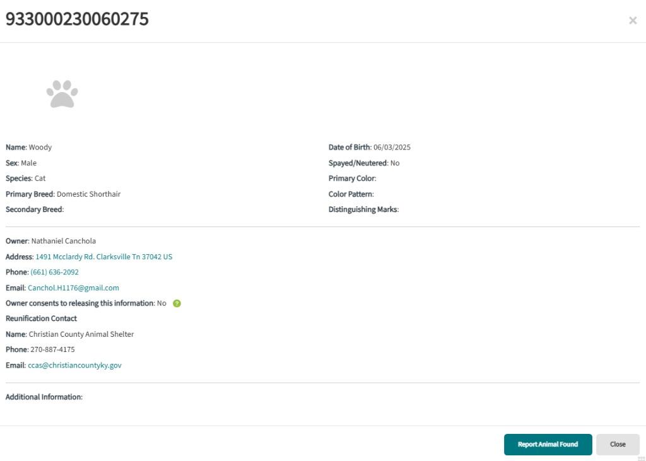Click the Date of Birth value 06/03/2025
Viewport: 646px width, 461px height.
coord(392,148)
